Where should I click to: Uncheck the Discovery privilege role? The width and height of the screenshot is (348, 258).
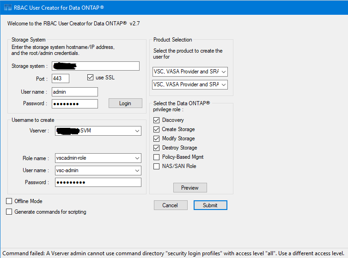[157, 120]
